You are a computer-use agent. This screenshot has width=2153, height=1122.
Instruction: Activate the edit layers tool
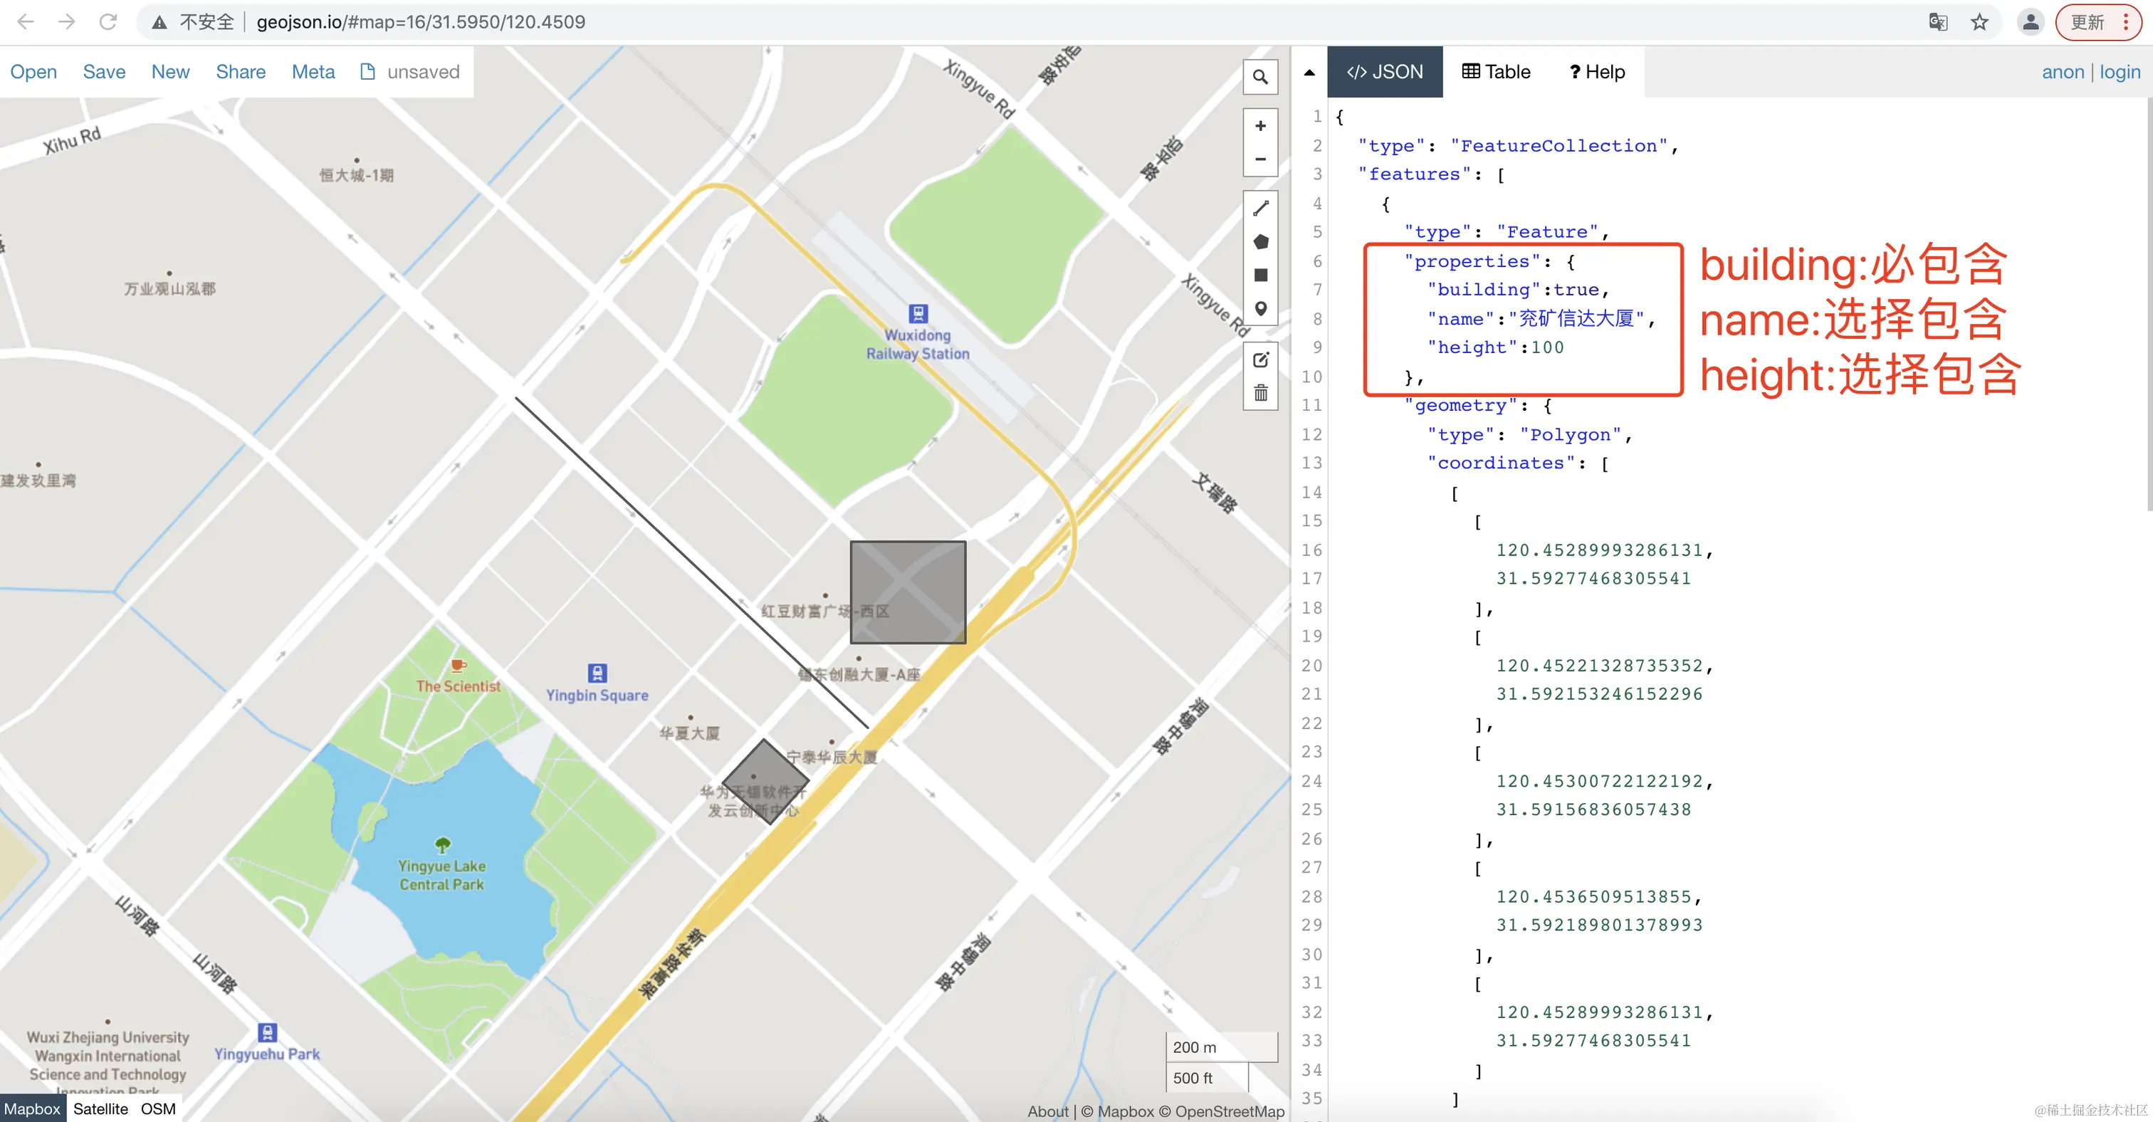click(x=1259, y=360)
